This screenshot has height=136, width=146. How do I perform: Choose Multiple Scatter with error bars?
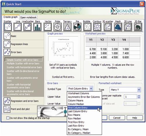[23, 64]
